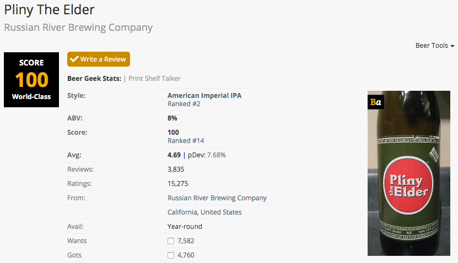Image resolution: width=458 pixels, height=263 pixels.
Task: Click the Ranked #14 score text
Action: [186, 141]
